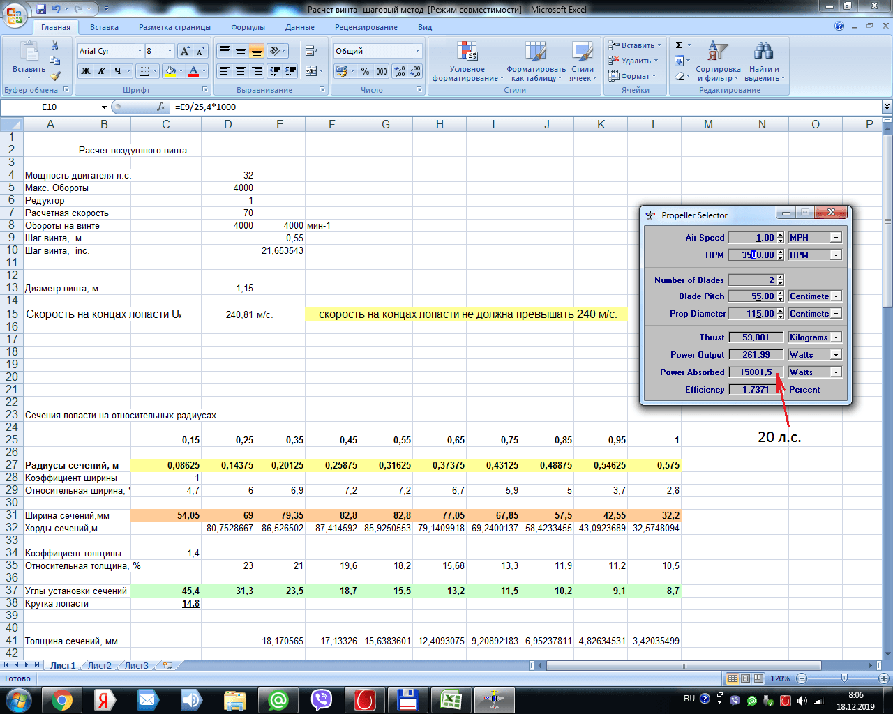Expand the Thrust units Kilograms dropdown
Viewport: 893px width, 714px height.
point(836,337)
